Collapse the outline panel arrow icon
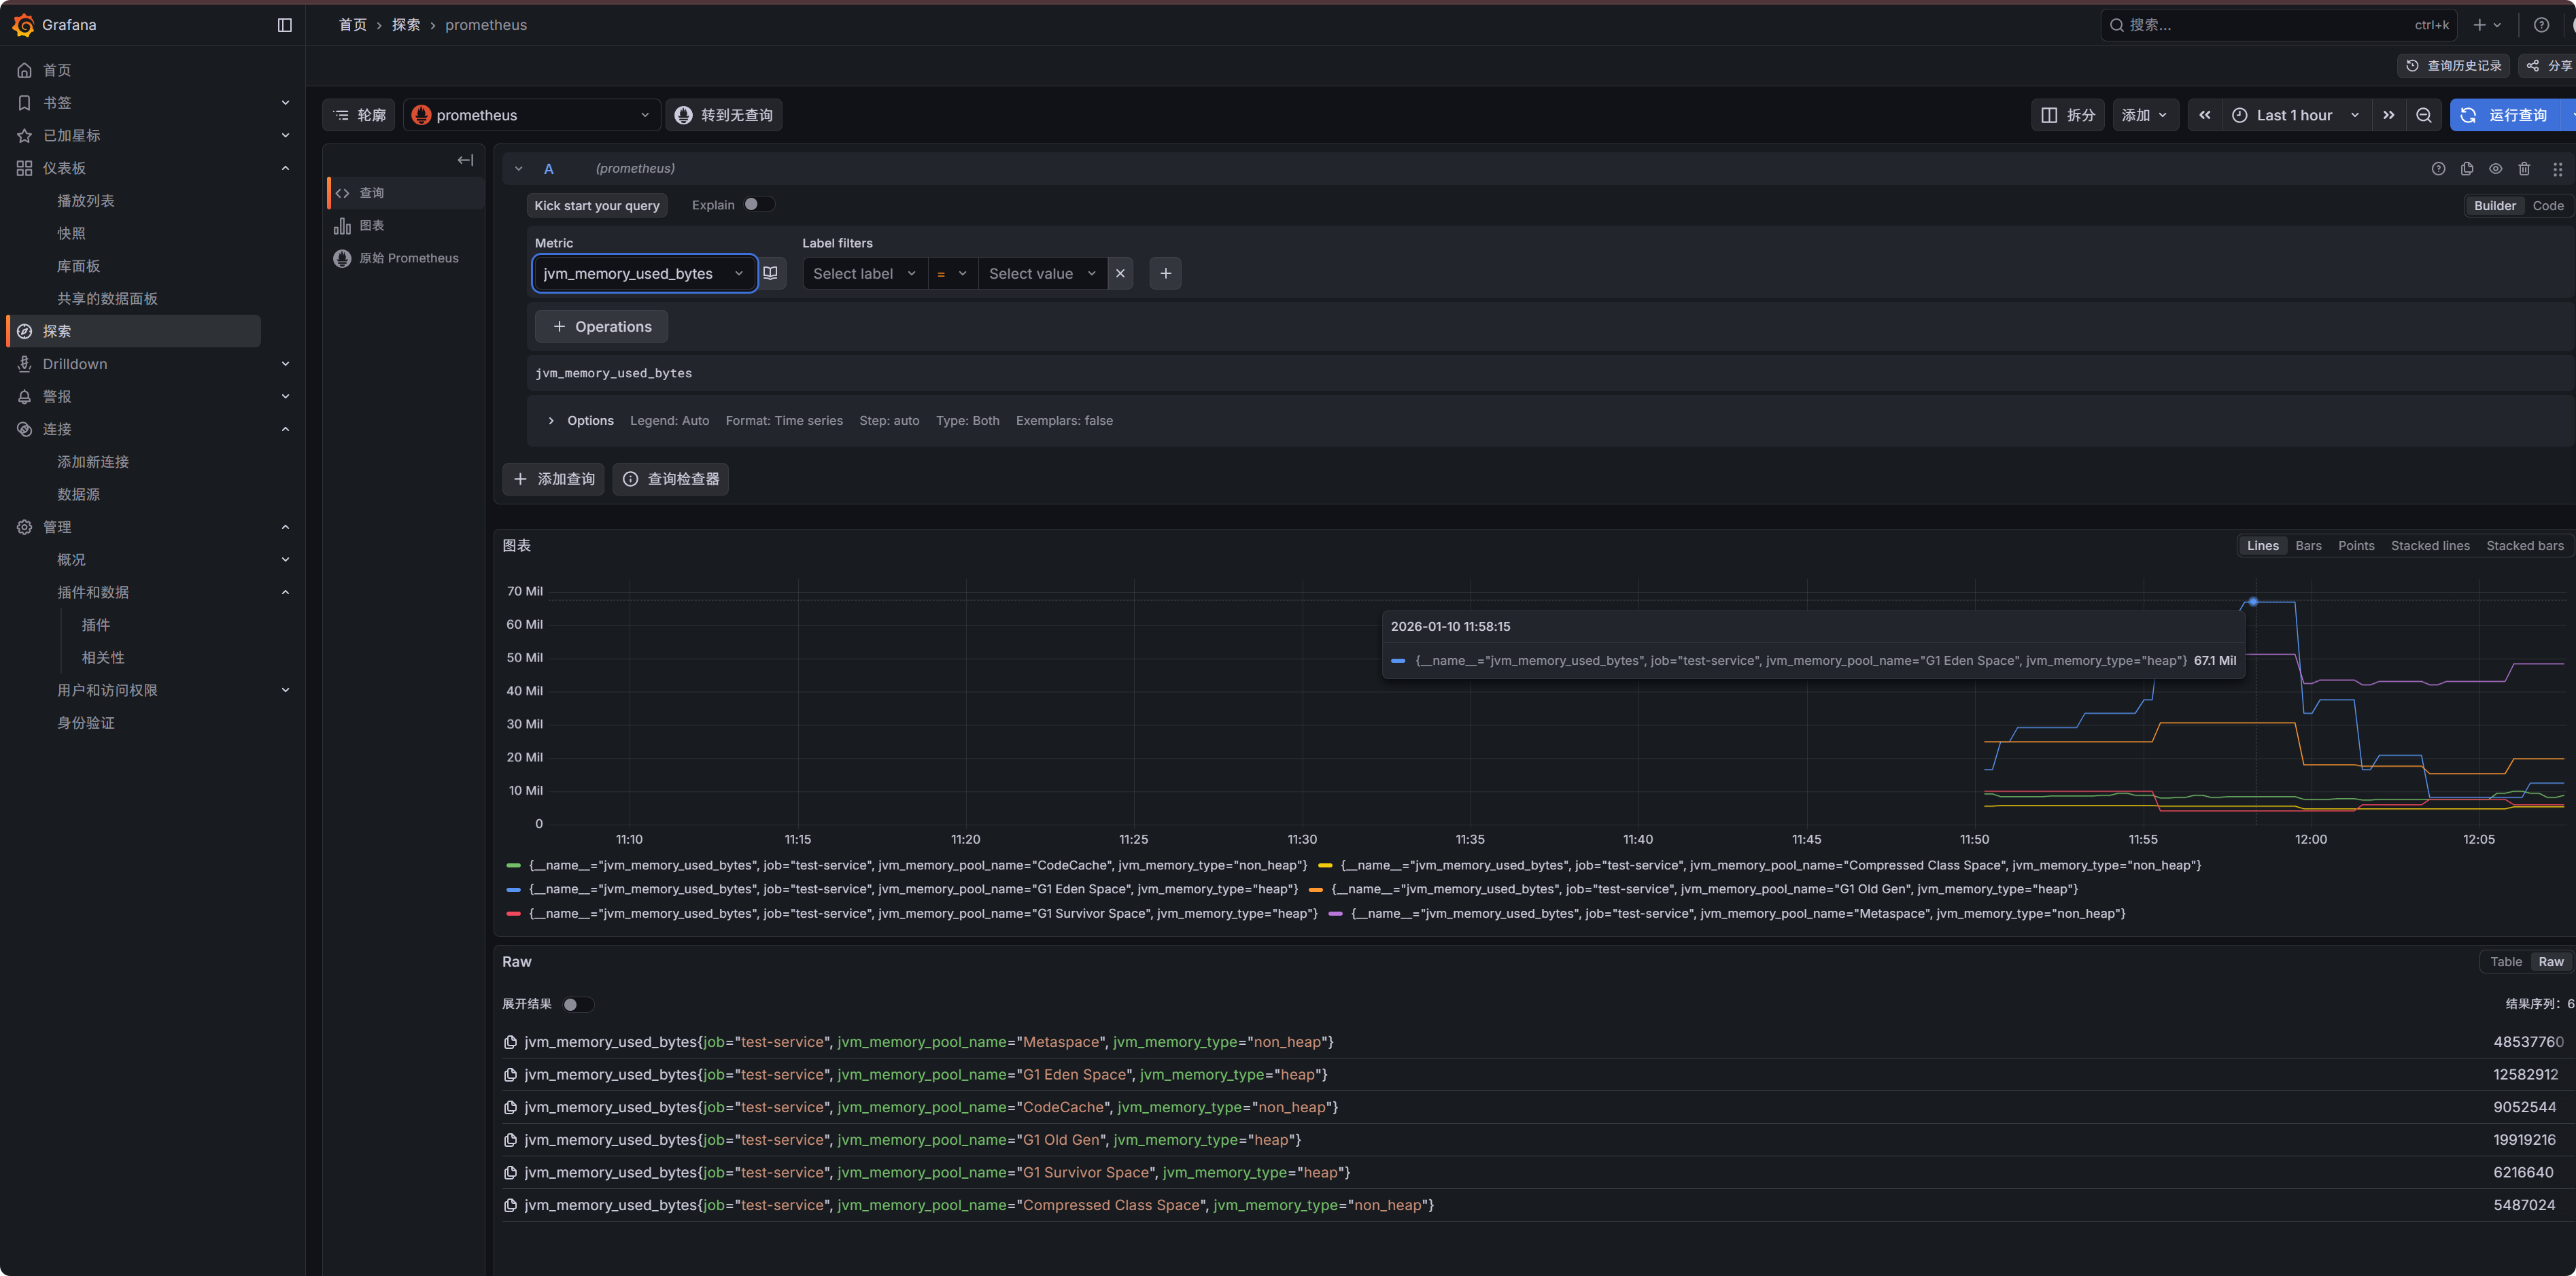2576x1276 pixels. coord(465,160)
